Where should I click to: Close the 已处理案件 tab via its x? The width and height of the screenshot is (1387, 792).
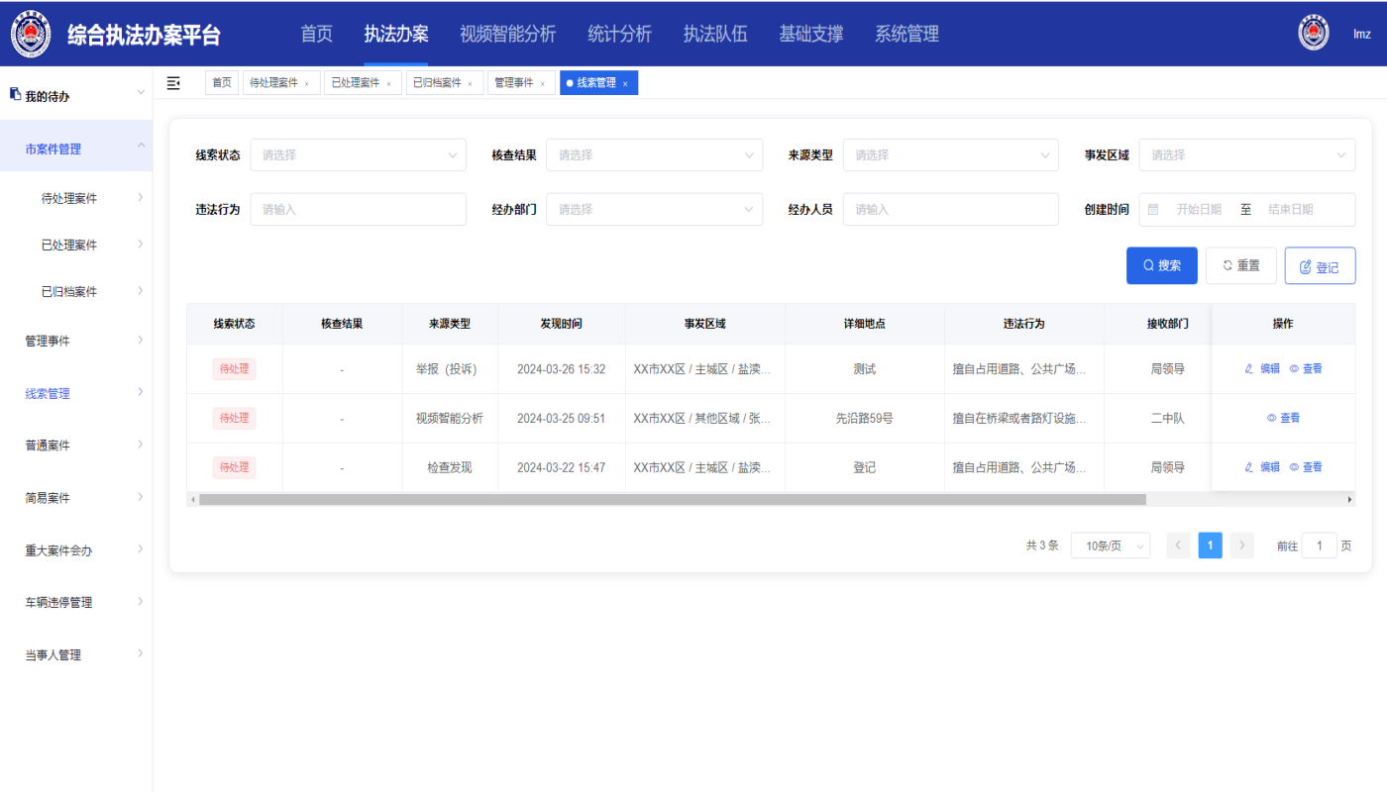[x=388, y=84]
